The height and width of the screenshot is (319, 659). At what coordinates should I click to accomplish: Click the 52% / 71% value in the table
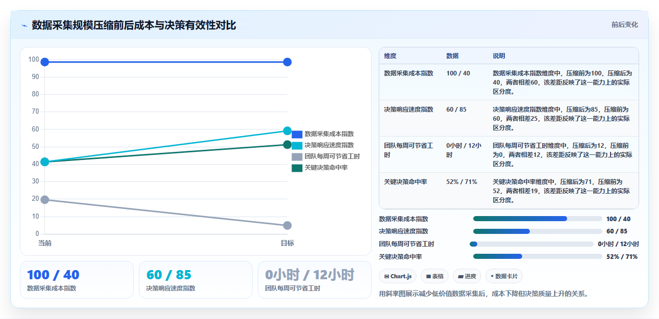coord(462,182)
